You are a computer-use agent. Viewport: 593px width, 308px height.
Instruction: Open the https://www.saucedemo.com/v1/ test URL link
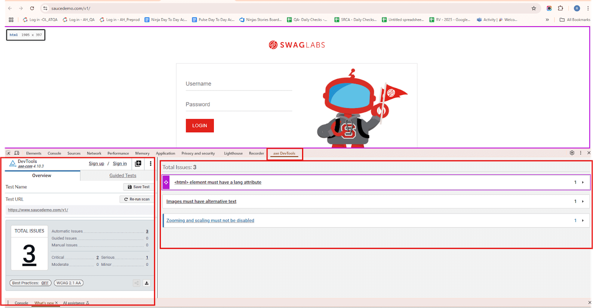tap(38, 210)
